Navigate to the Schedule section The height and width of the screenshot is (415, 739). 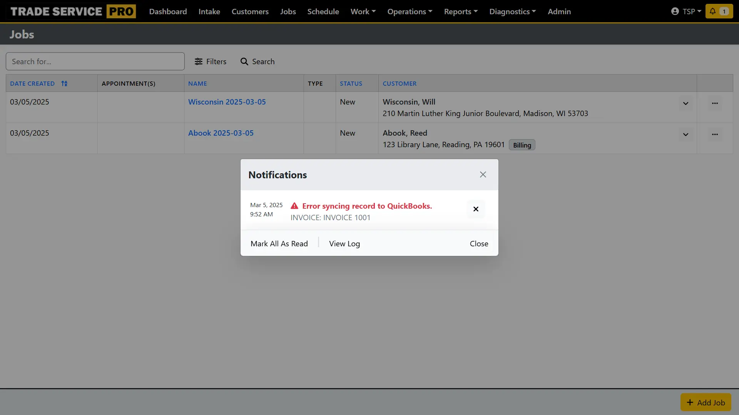click(323, 12)
